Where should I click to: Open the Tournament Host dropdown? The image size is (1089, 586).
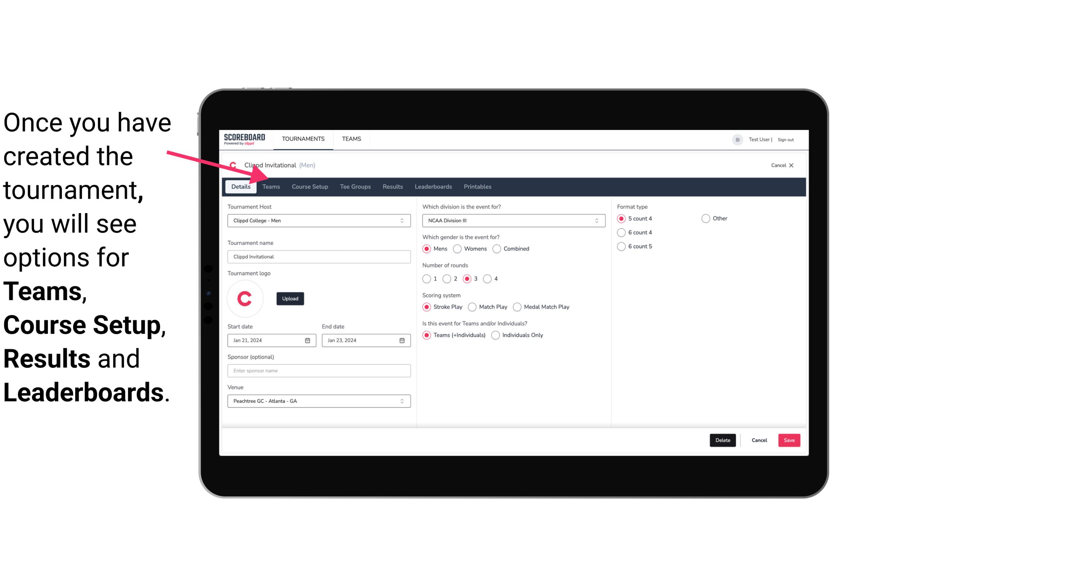click(x=319, y=220)
